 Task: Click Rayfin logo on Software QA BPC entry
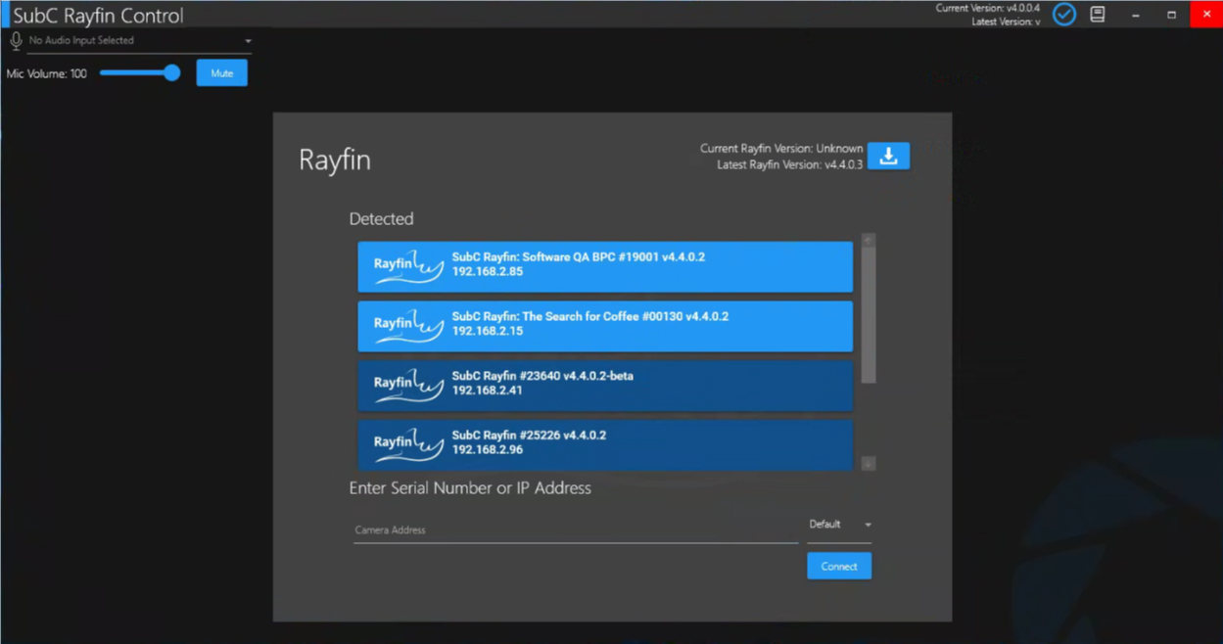pyautogui.click(x=407, y=266)
